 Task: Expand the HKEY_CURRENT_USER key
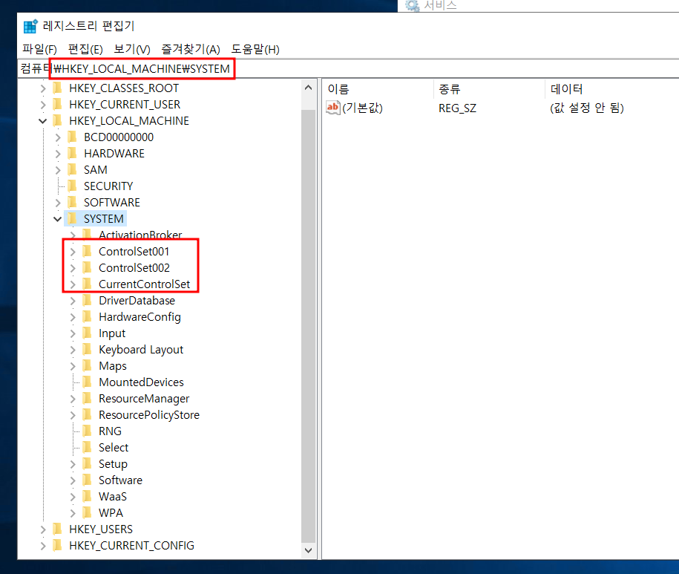point(43,105)
